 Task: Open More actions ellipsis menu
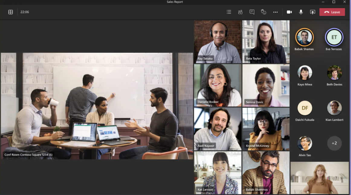(x=275, y=12)
